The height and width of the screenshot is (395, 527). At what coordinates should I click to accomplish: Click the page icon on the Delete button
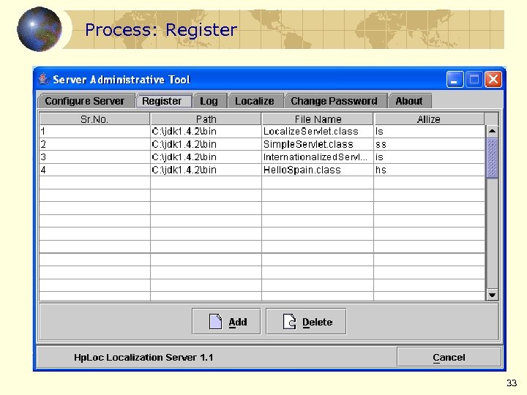coord(289,321)
